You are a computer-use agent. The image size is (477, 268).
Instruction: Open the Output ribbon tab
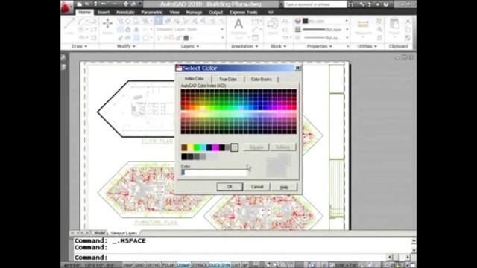click(x=215, y=13)
